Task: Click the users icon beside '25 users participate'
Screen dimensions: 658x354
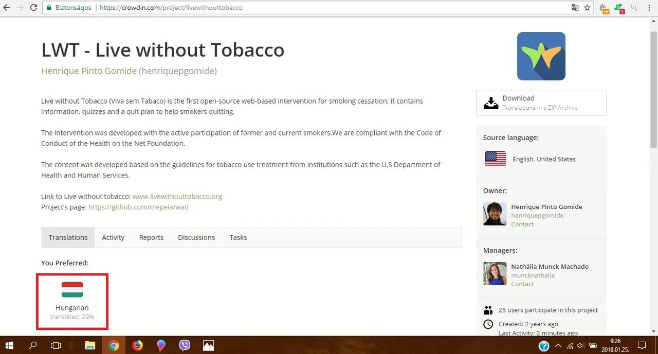Action: click(x=488, y=310)
